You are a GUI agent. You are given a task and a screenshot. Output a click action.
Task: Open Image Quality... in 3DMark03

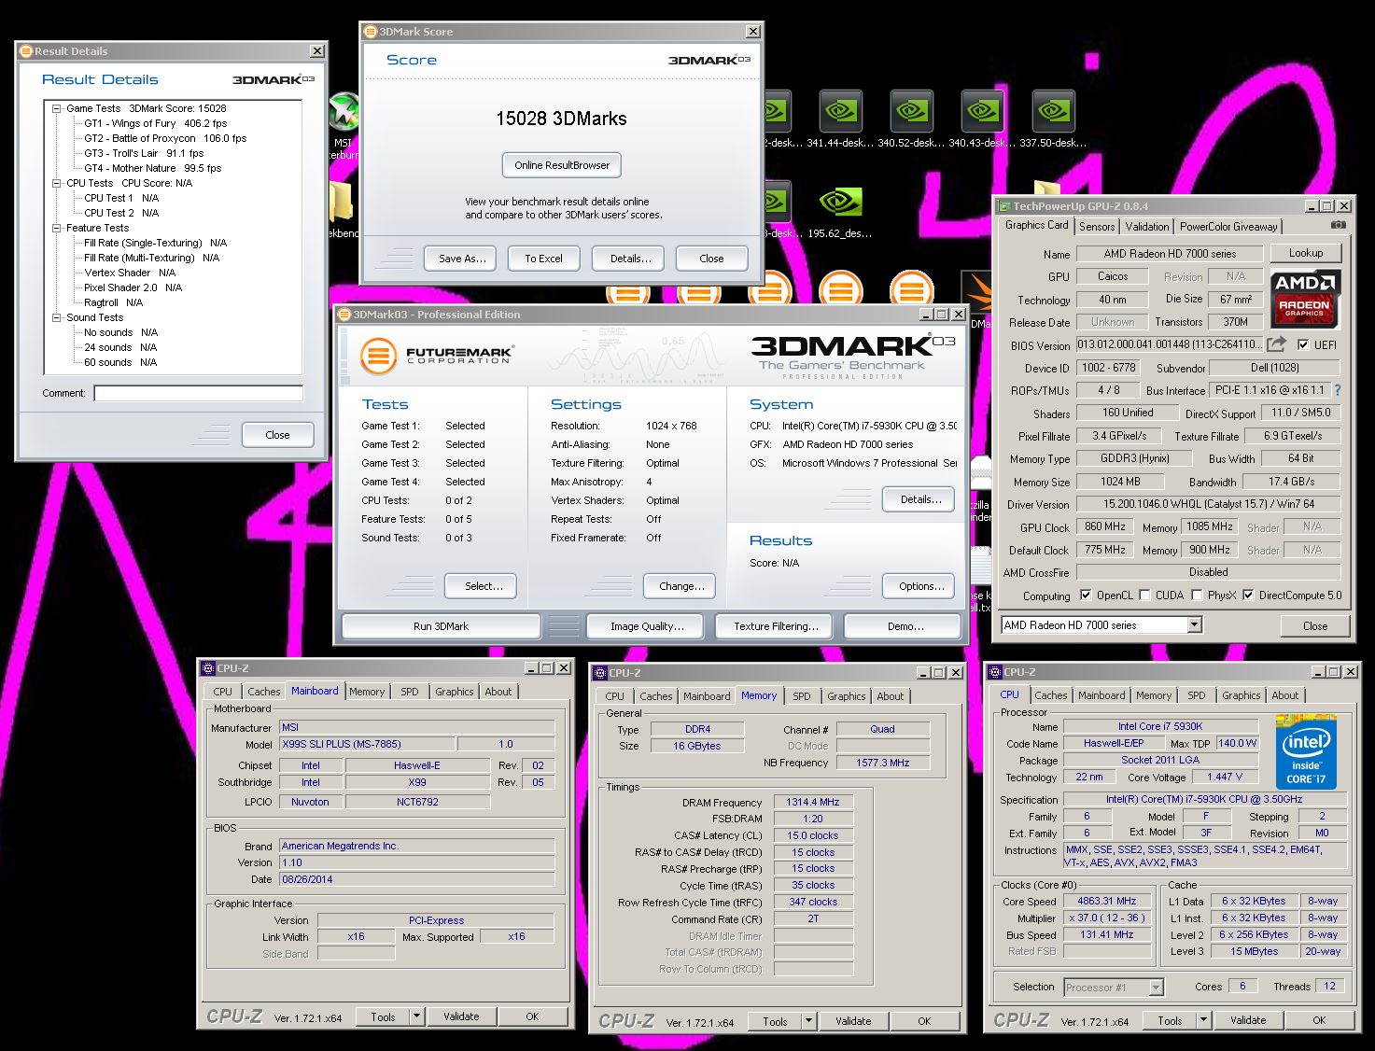[x=647, y=626]
